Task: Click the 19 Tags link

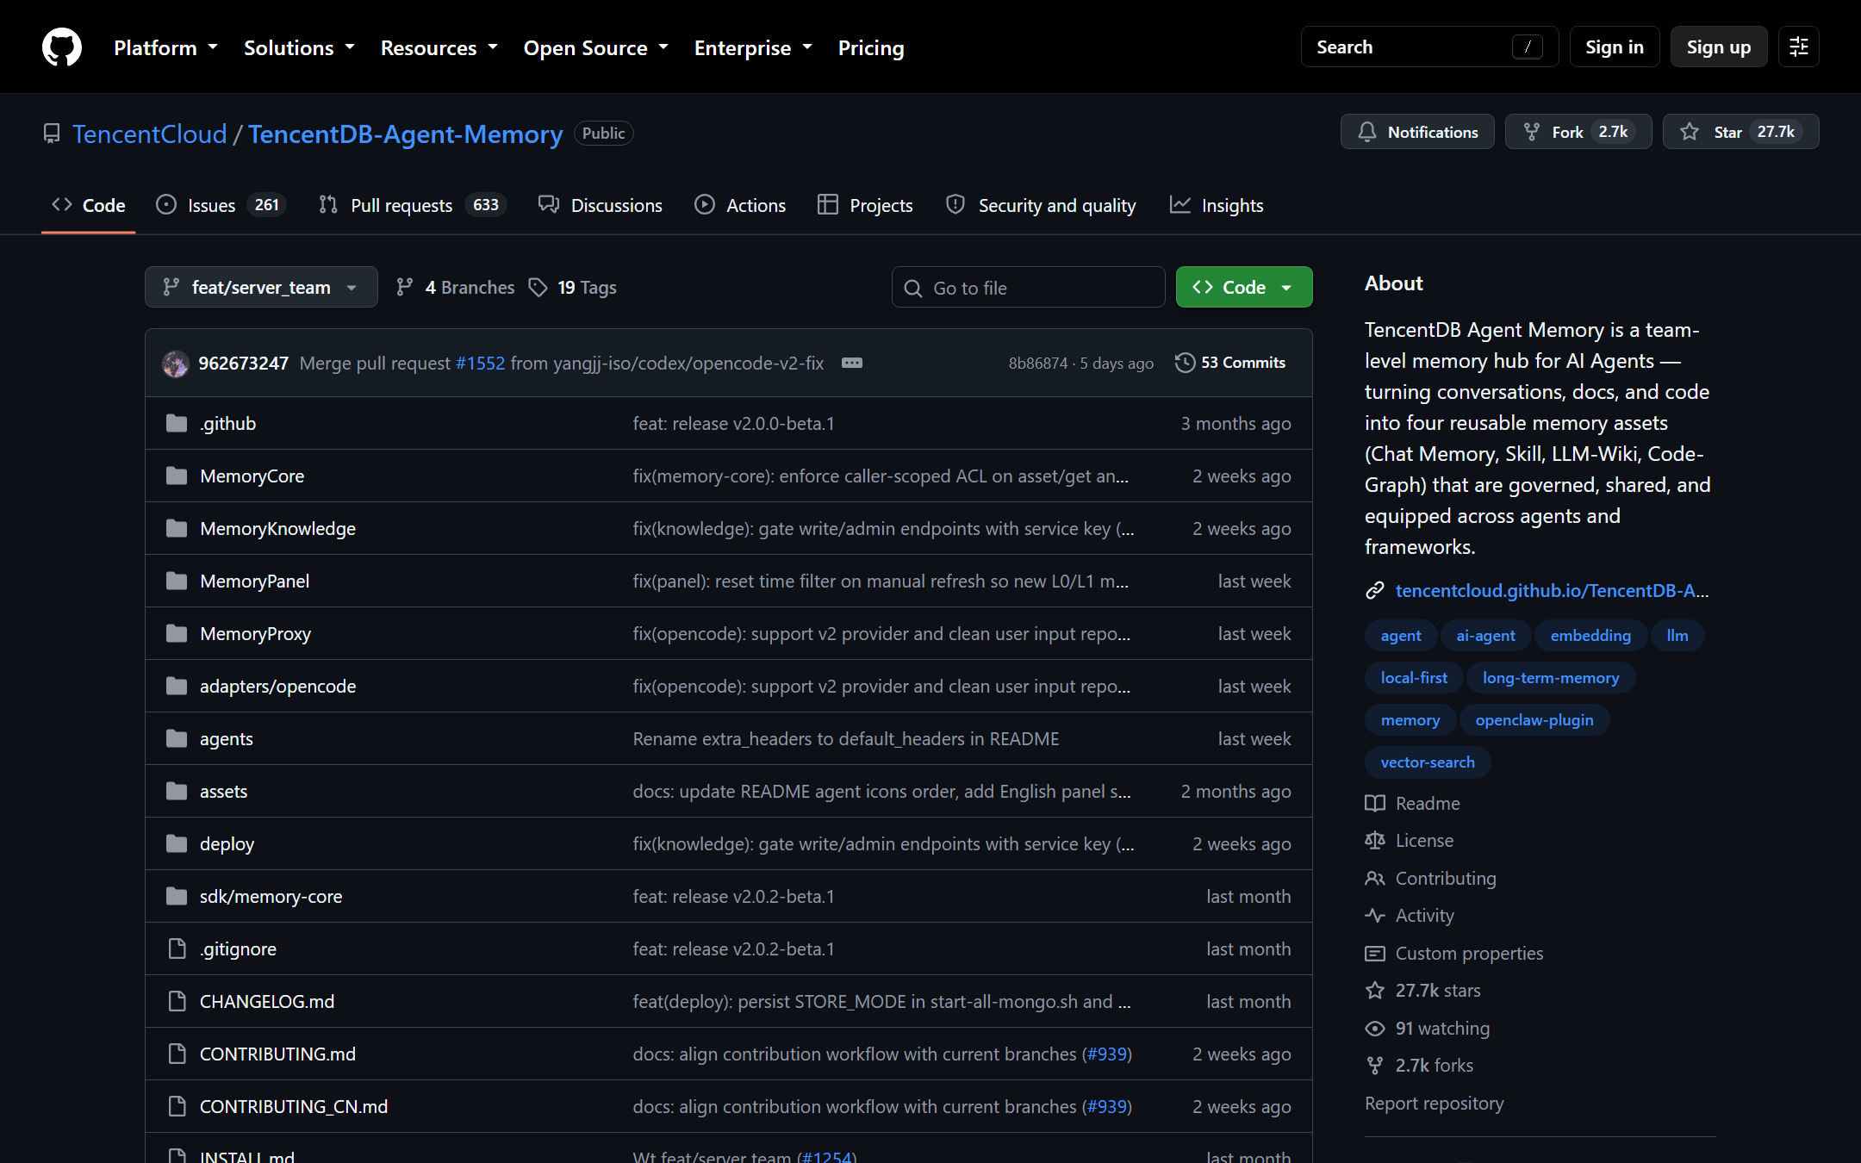Action: coord(573,287)
